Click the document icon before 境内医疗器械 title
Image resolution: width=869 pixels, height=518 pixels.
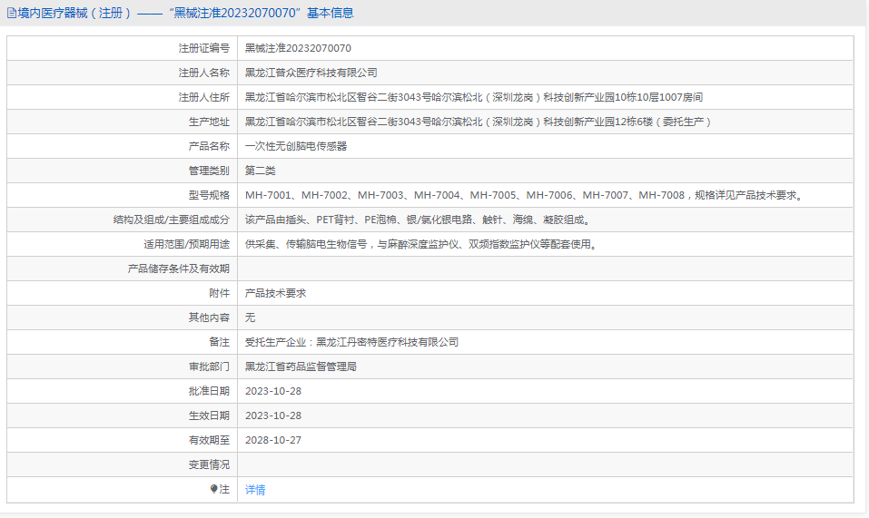[11, 14]
